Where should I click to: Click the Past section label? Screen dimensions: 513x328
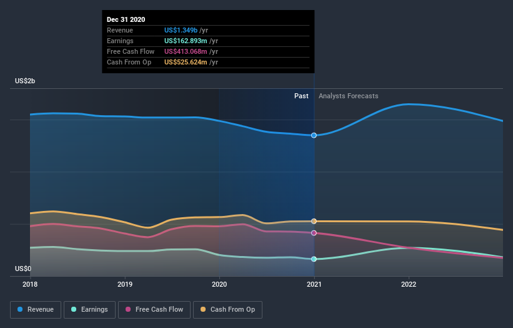[301, 96]
